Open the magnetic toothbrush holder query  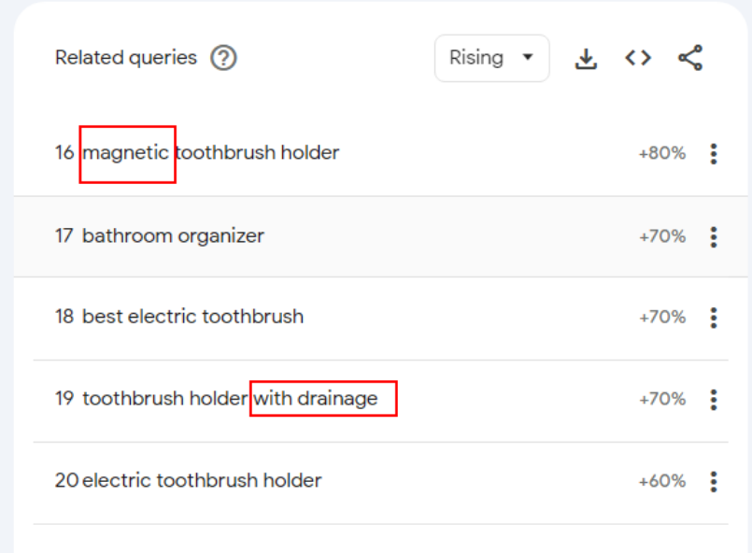click(210, 152)
